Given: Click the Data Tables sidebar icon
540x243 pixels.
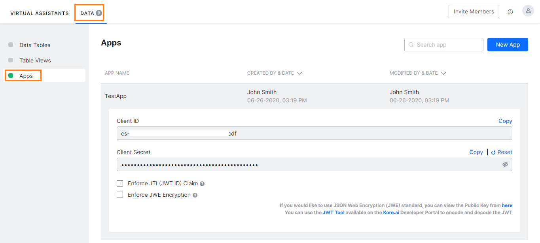Looking at the screenshot, I should pyautogui.click(x=11, y=45).
